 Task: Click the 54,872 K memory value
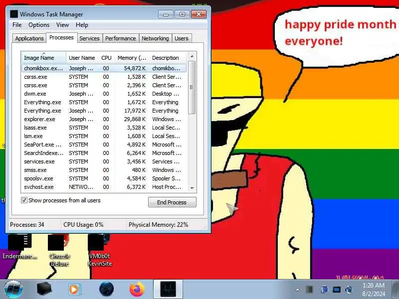click(x=135, y=68)
